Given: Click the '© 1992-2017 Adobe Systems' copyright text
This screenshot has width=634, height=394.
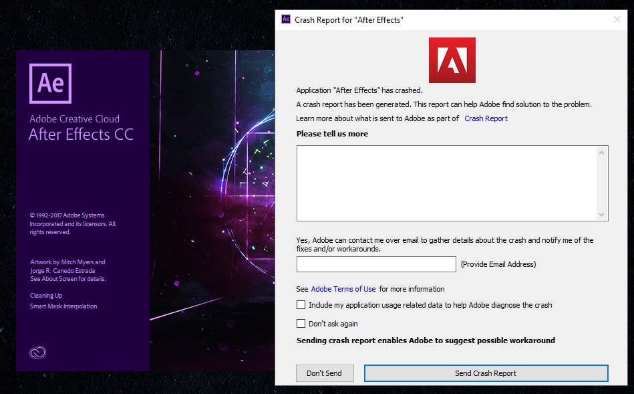Looking at the screenshot, I should pos(67,215).
